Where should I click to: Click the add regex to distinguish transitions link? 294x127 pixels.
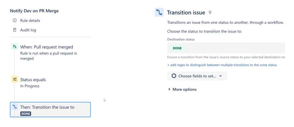(x=222, y=65)
